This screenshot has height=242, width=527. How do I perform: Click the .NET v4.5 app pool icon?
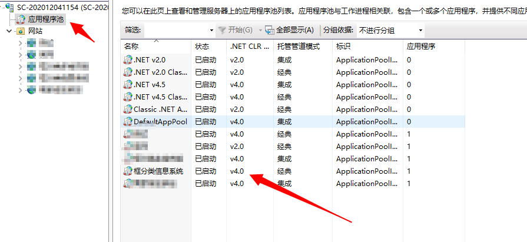[128, 84]
